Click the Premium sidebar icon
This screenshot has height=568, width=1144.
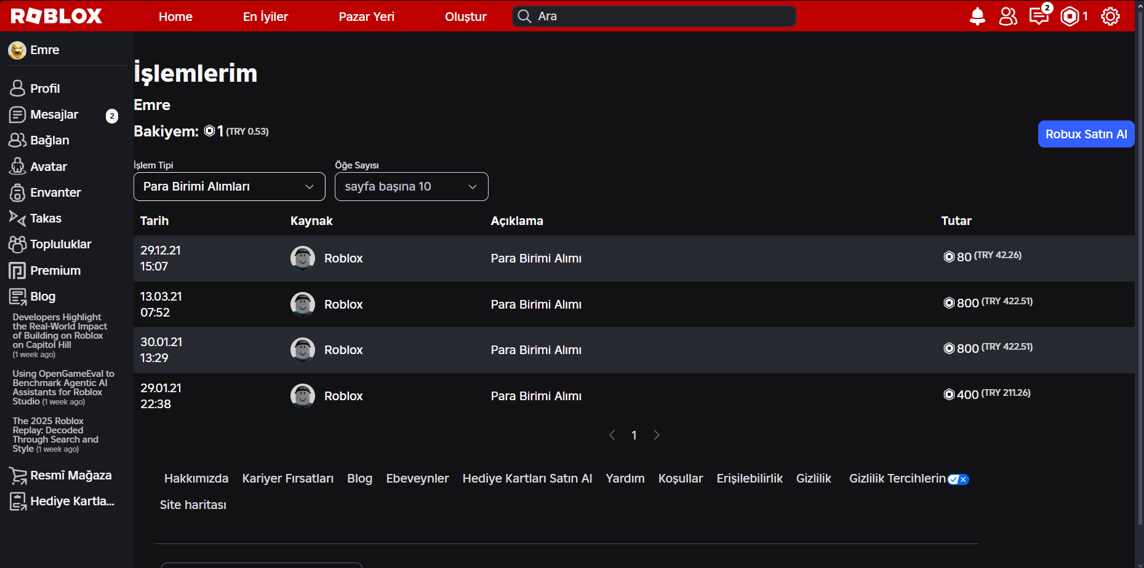pos(17,271)
